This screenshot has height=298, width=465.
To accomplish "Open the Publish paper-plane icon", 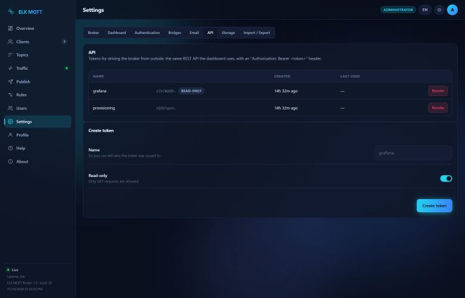I will click(10, 82).
